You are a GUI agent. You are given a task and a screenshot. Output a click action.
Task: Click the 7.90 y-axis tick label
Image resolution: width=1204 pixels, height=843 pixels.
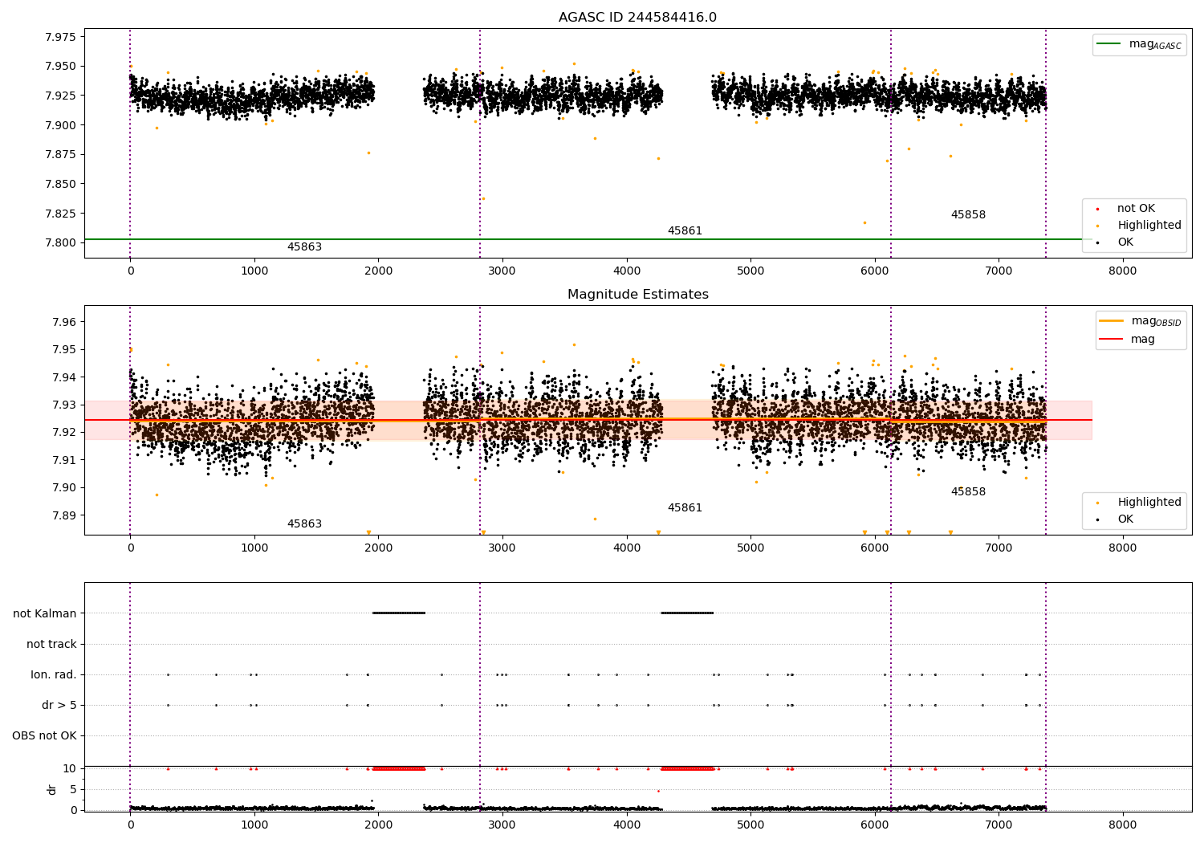coord(64,487)
